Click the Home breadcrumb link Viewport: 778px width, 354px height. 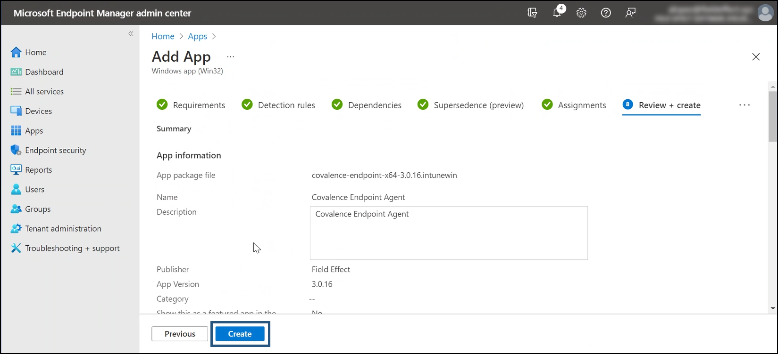pyautogui.click(x=163, y=36)
